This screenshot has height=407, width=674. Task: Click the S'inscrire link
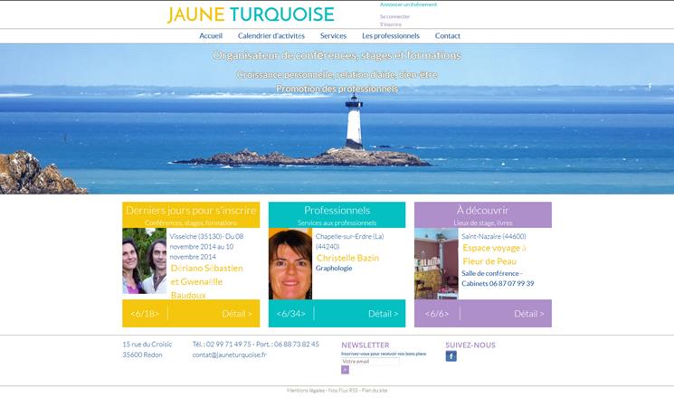pyautogui.click(x=390, y=24)
